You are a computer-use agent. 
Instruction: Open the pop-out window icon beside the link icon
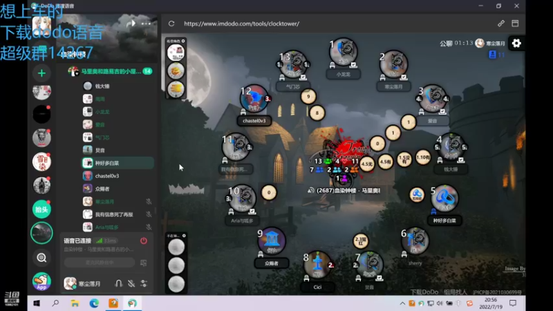515,23
